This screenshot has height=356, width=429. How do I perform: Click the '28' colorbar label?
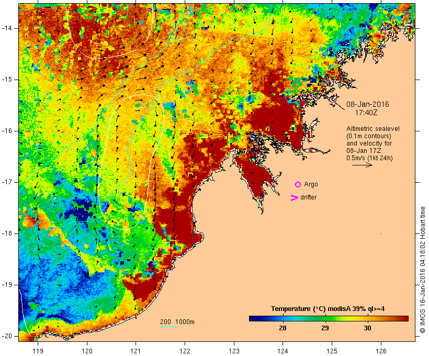[x=283, y=328]
